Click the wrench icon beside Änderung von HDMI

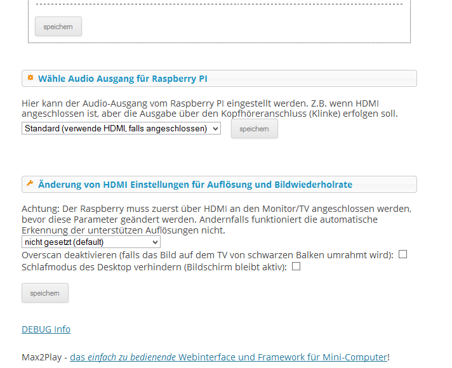point(30,183)
